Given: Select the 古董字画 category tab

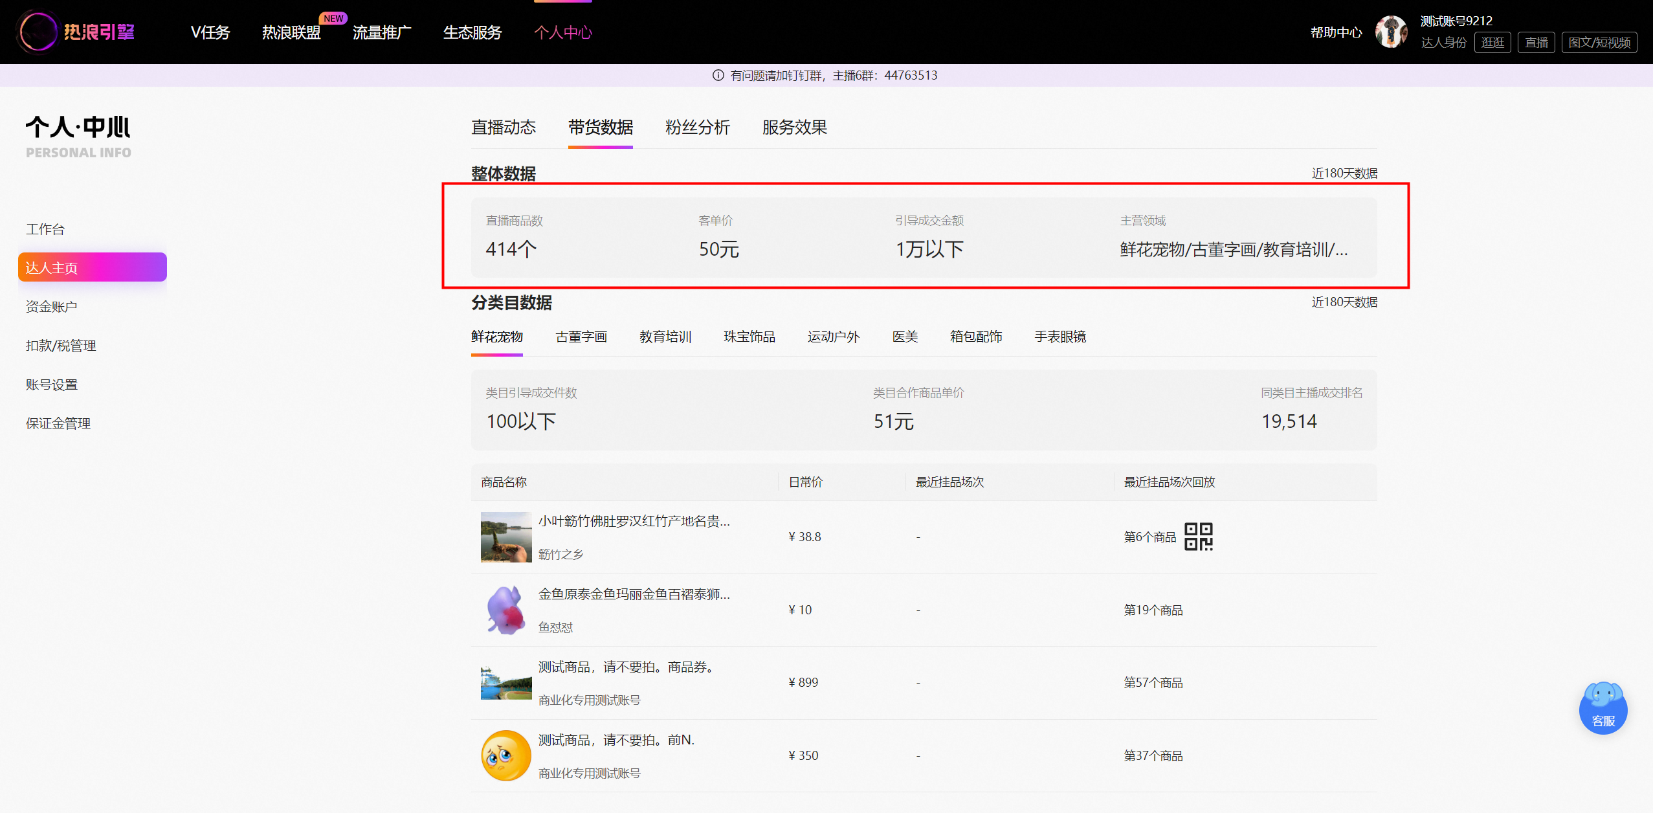Looking at the screenshot, I should click(x=581, y=337).
